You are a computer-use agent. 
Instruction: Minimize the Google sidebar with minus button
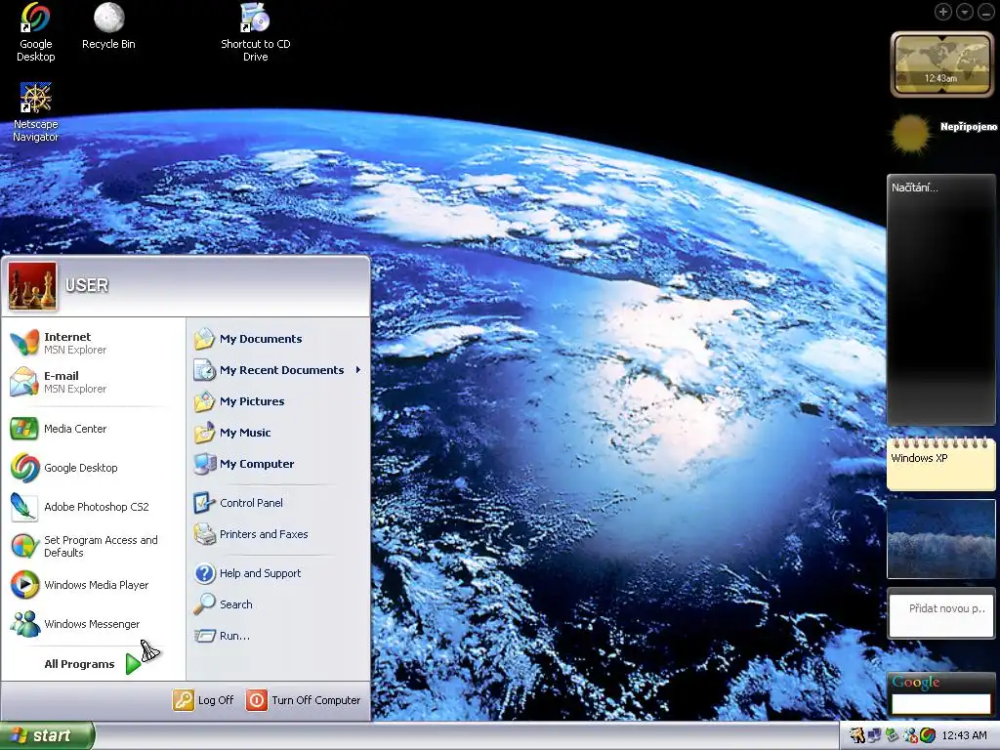click(x=986, y=12)
